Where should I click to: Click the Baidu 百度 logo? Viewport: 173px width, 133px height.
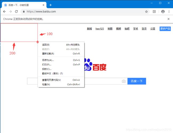pos(95,65)
